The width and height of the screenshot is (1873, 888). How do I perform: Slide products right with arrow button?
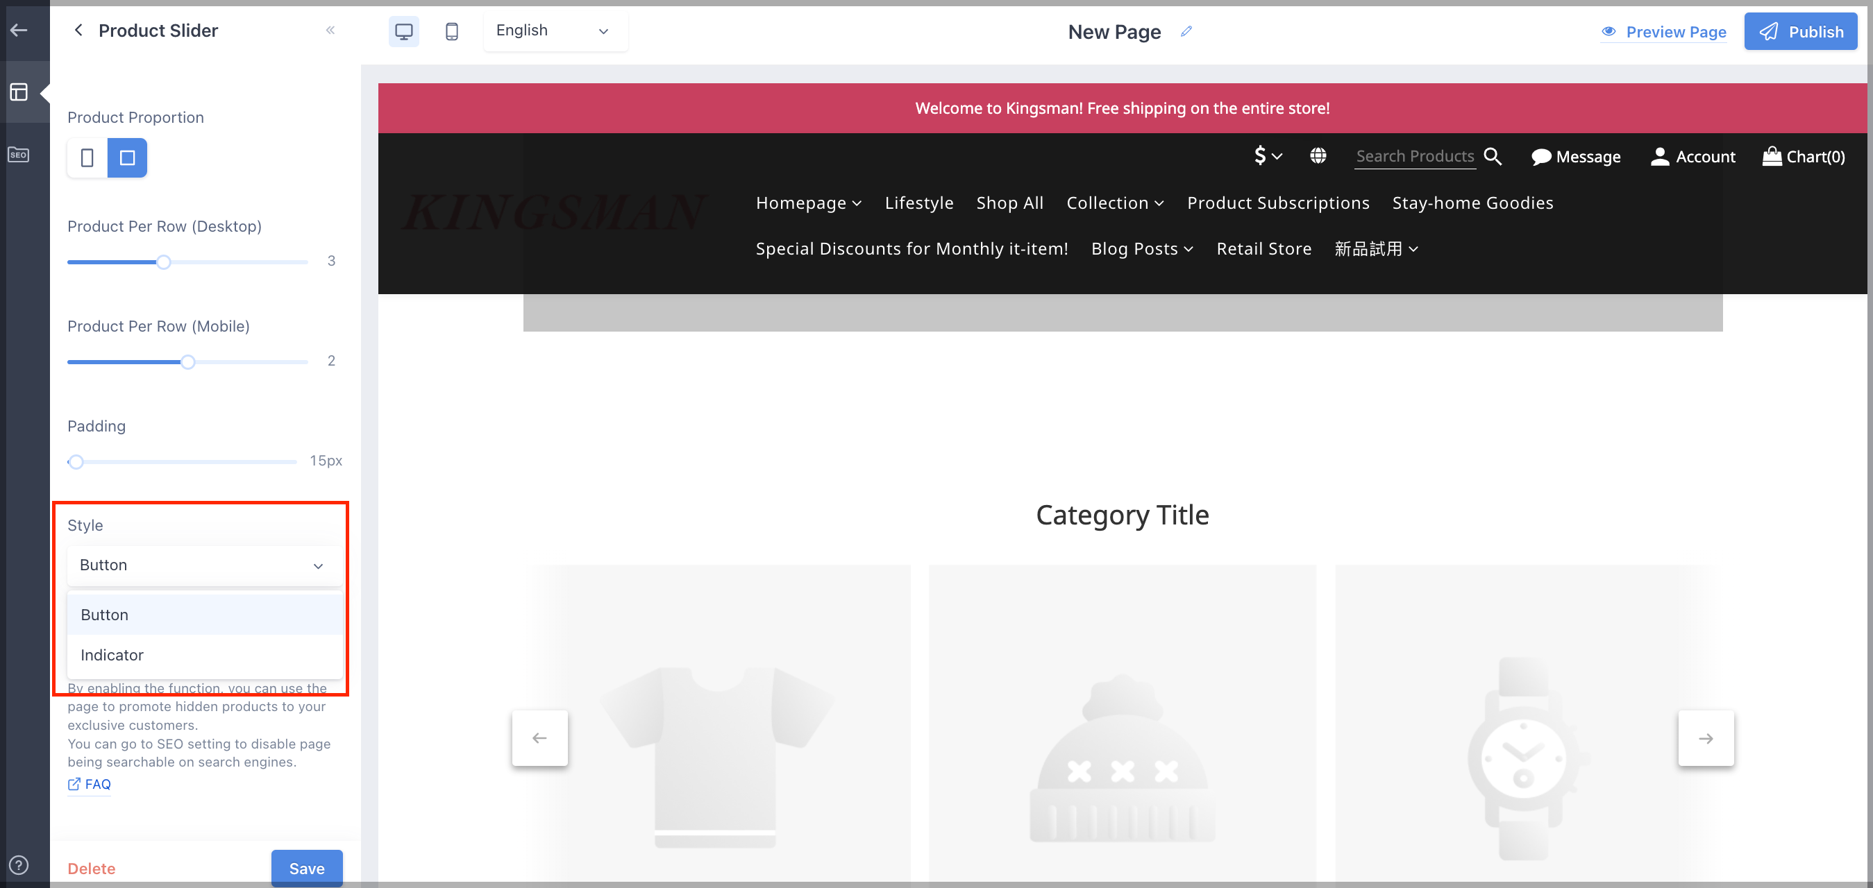click(1706, 737)
